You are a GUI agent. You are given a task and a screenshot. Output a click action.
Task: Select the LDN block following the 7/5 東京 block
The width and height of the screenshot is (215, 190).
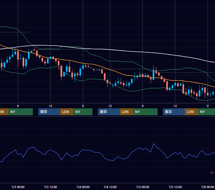coord(191,112)
